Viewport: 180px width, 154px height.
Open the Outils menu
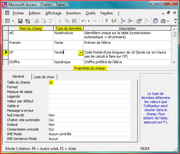pos(90,13)
